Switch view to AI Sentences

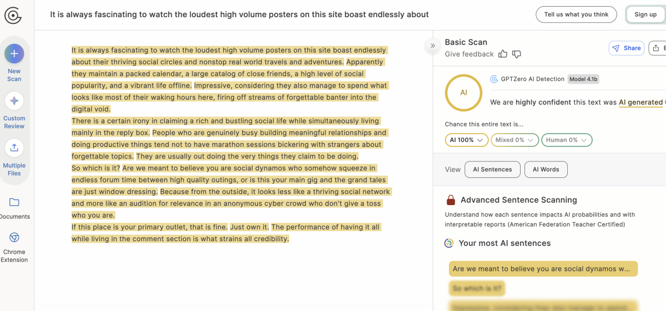[492, 170]
